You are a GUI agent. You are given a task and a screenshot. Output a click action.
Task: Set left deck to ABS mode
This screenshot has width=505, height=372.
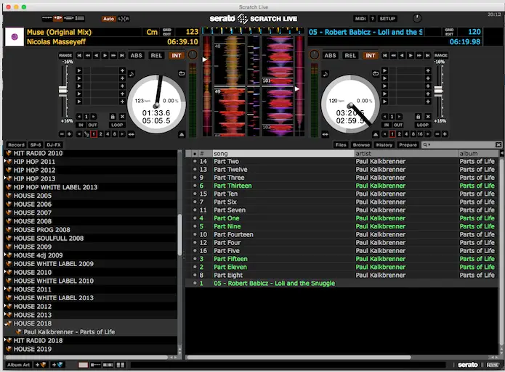(136, 55)
